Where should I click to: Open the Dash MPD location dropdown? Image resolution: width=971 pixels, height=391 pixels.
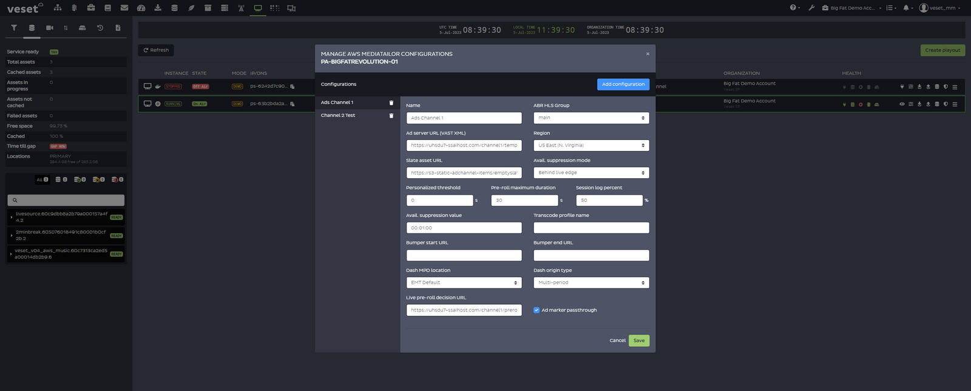[464, 282]
